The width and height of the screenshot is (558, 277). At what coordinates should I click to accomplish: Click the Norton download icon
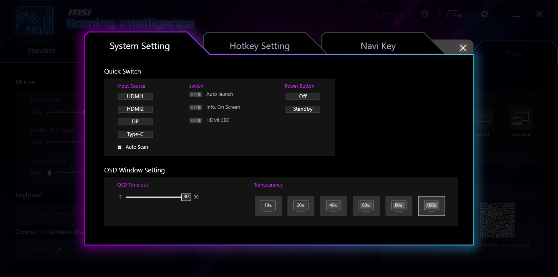point(377,14)
